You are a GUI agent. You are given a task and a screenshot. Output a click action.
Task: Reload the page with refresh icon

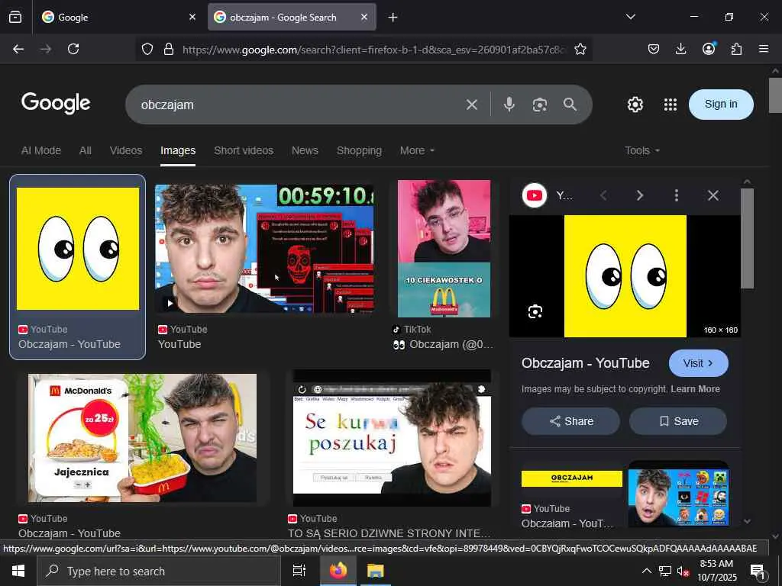pos(73,49)
